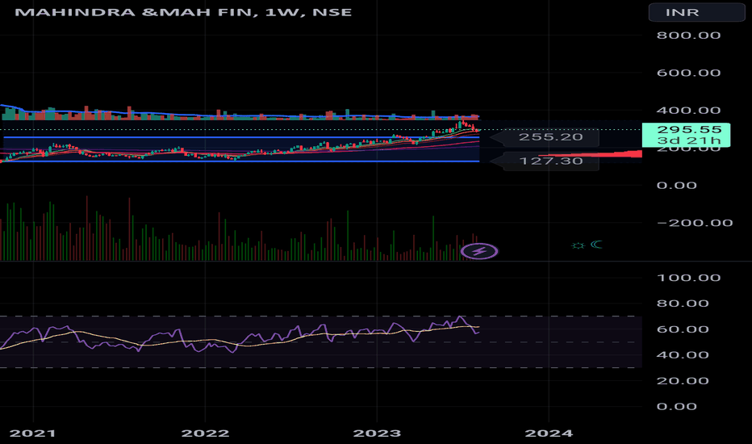Click the crescent moon icon
This screenshot has height=444, width=752.
pyautogui.click(x=596, y=245)
